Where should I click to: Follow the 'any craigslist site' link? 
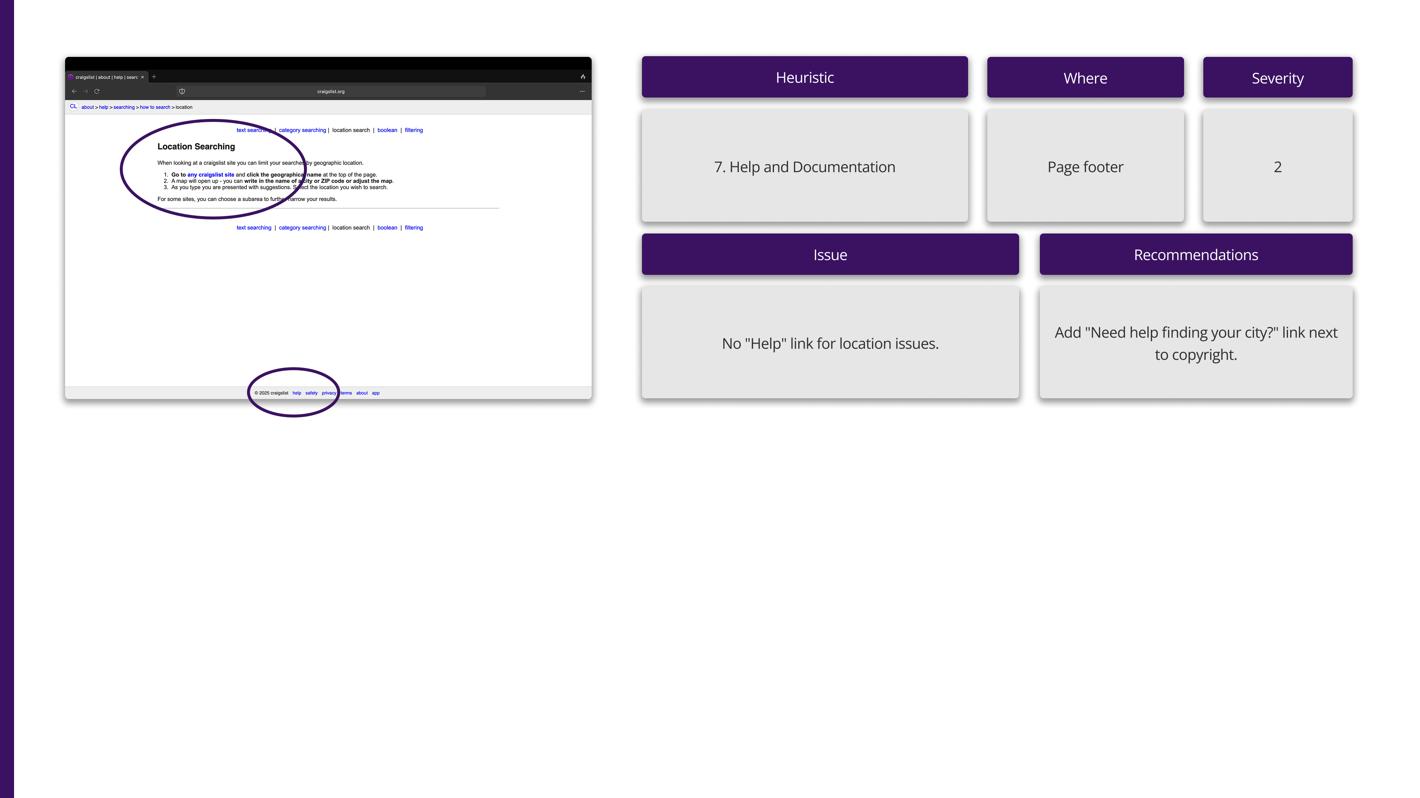[x=210, y=175]
